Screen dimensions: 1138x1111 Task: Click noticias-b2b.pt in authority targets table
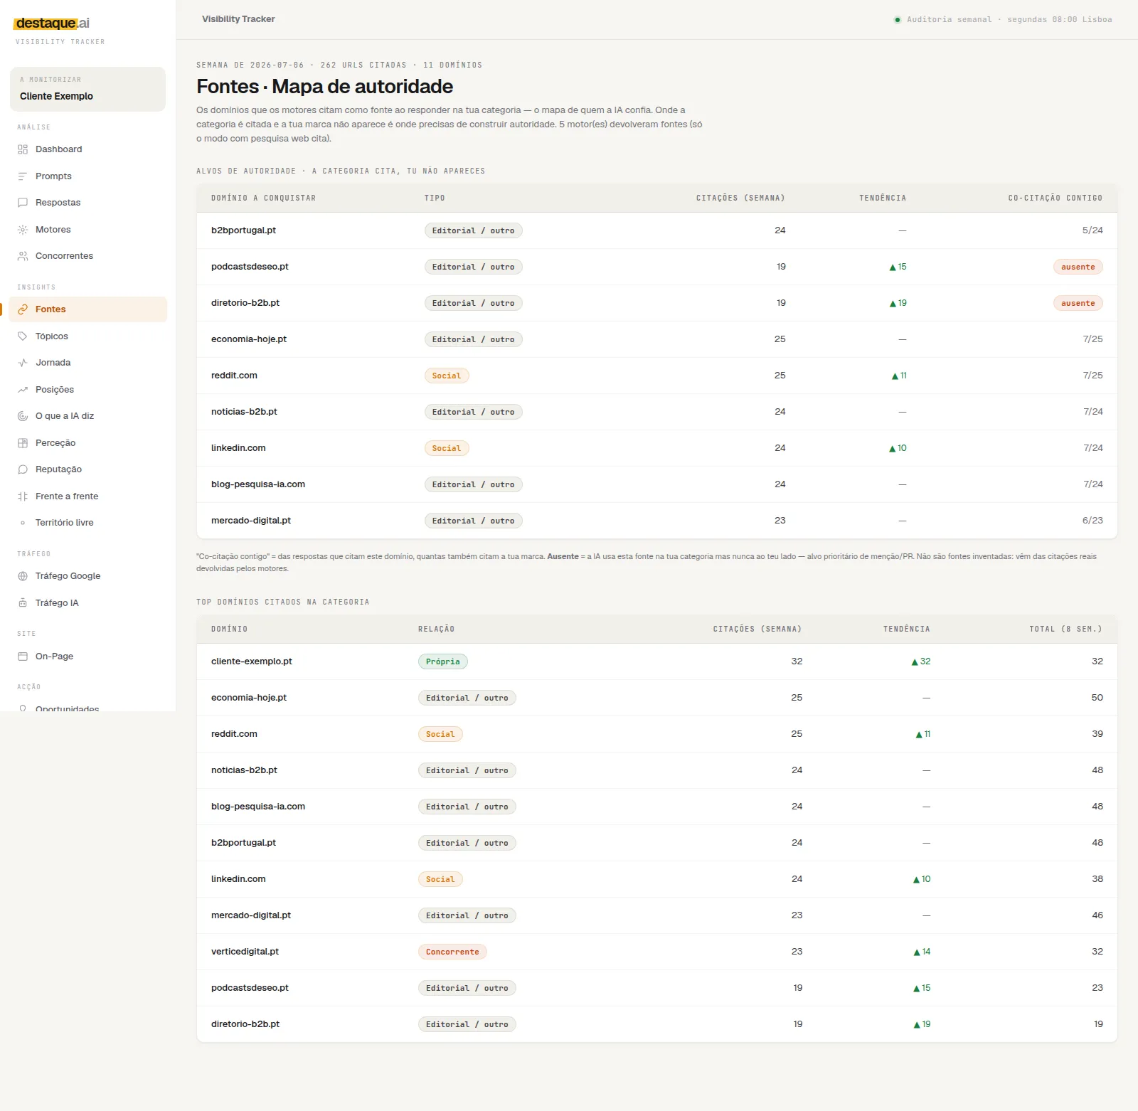click(244, 412)
